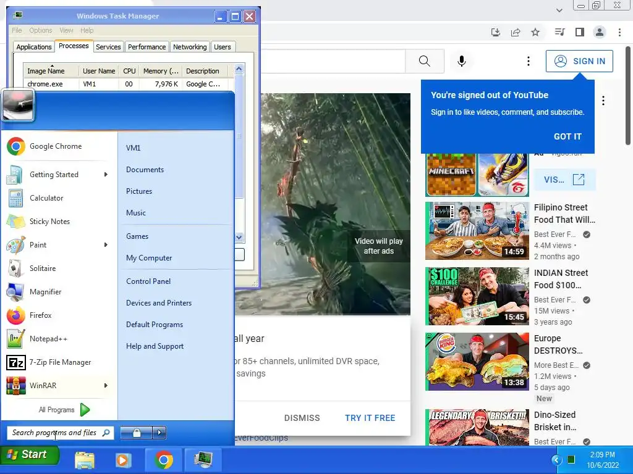Click the Lock button in Start menu
Screen dimensions: 633x474
click(137, 433)
